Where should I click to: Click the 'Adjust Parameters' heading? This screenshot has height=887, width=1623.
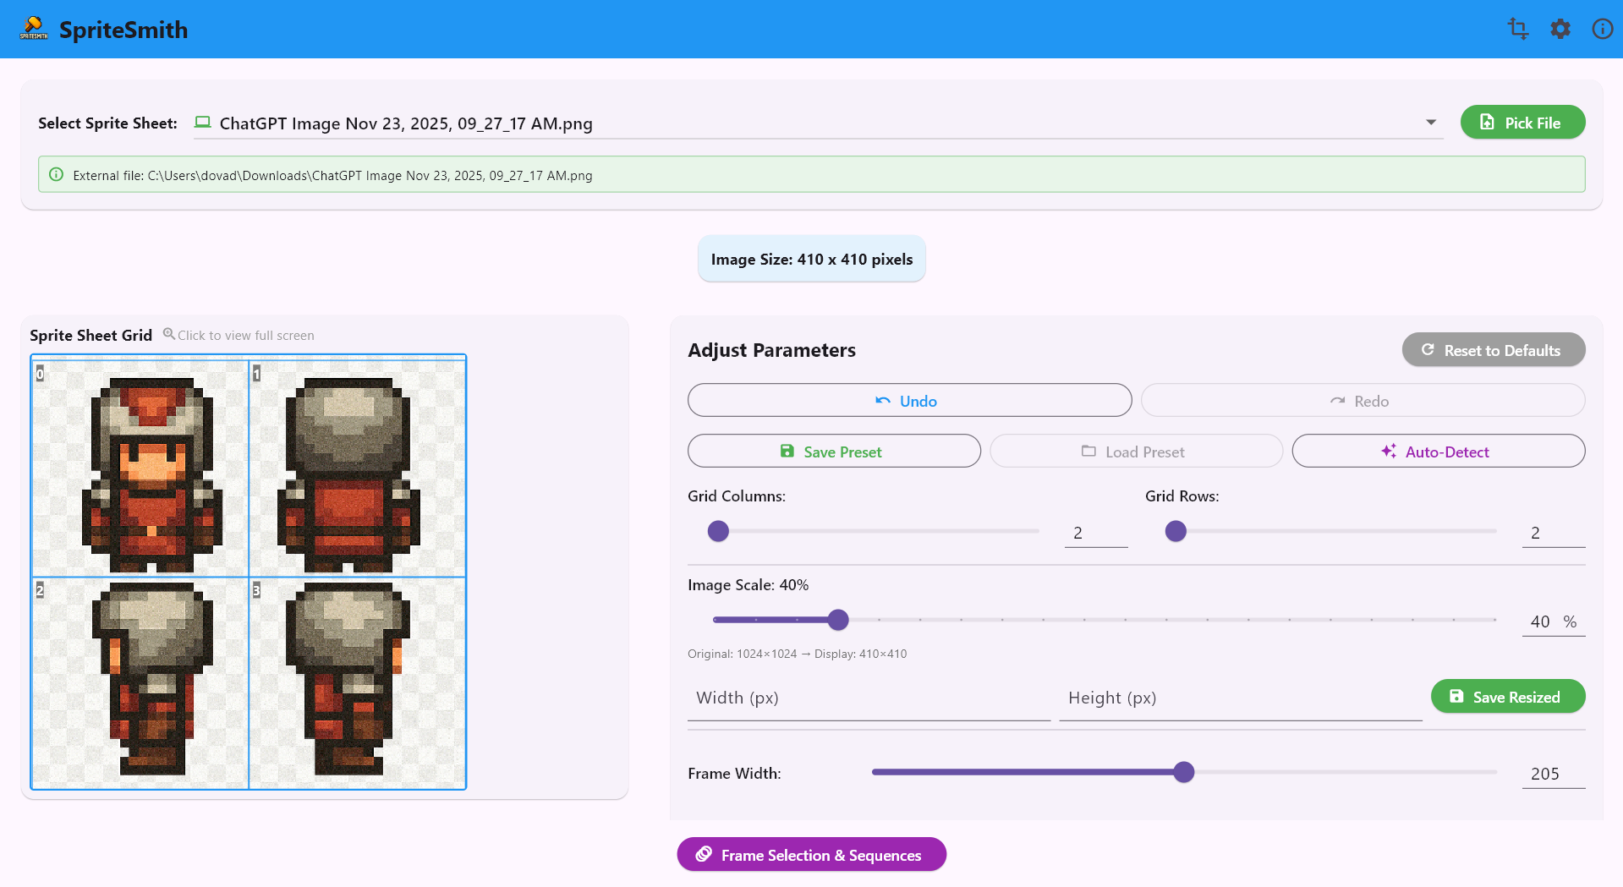(771, 350)
